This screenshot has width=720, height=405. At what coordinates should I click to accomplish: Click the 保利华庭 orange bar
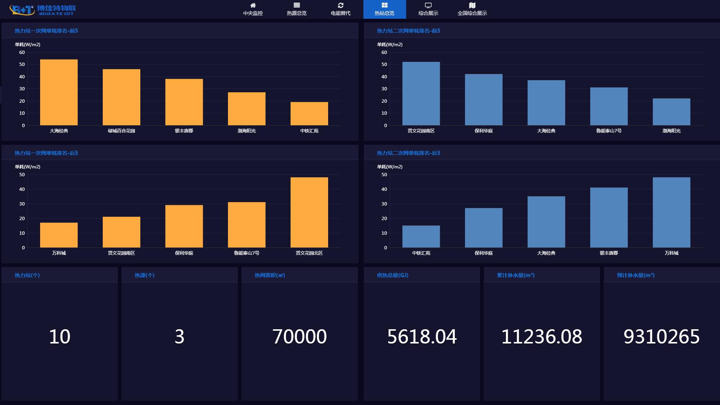(x=184, y=226)
